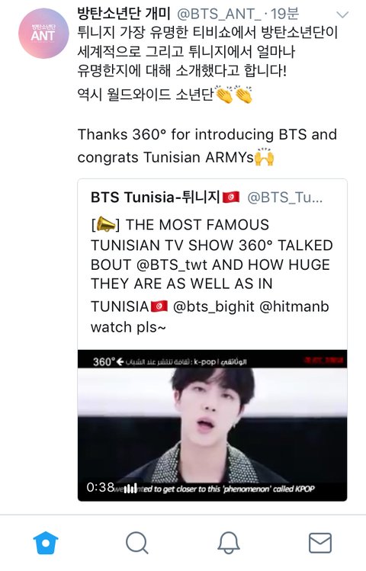Tap the video audio bars indicator
Viewport: 366px width, 571px height.
pyautogui.click(x=130, y=489)
